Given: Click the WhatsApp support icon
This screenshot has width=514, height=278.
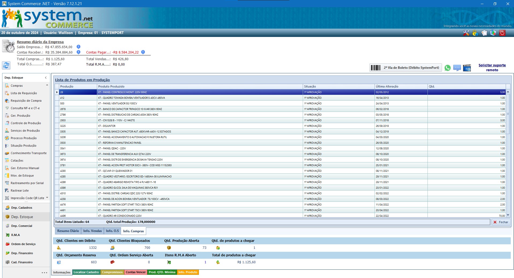Looking at the screenshot, I should tap(447, 68).
